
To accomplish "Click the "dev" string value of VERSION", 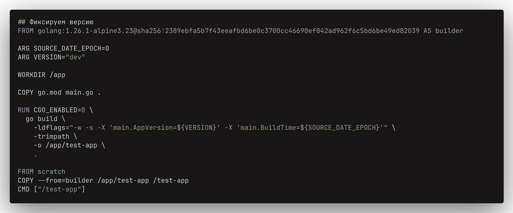I will tap(75, 57).
